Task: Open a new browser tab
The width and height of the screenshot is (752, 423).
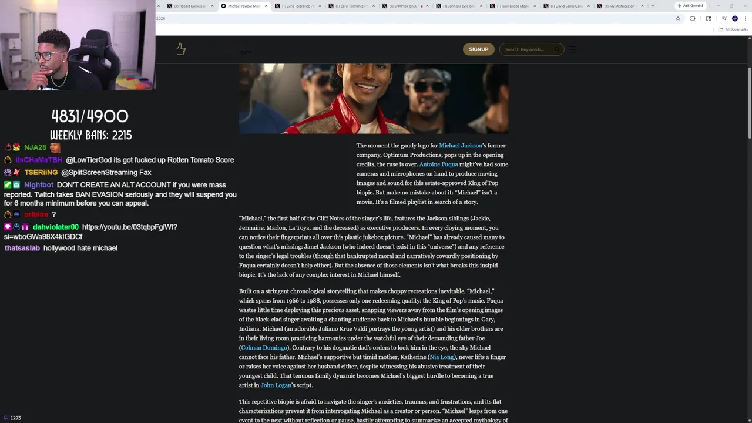Action: click(653, 6)
